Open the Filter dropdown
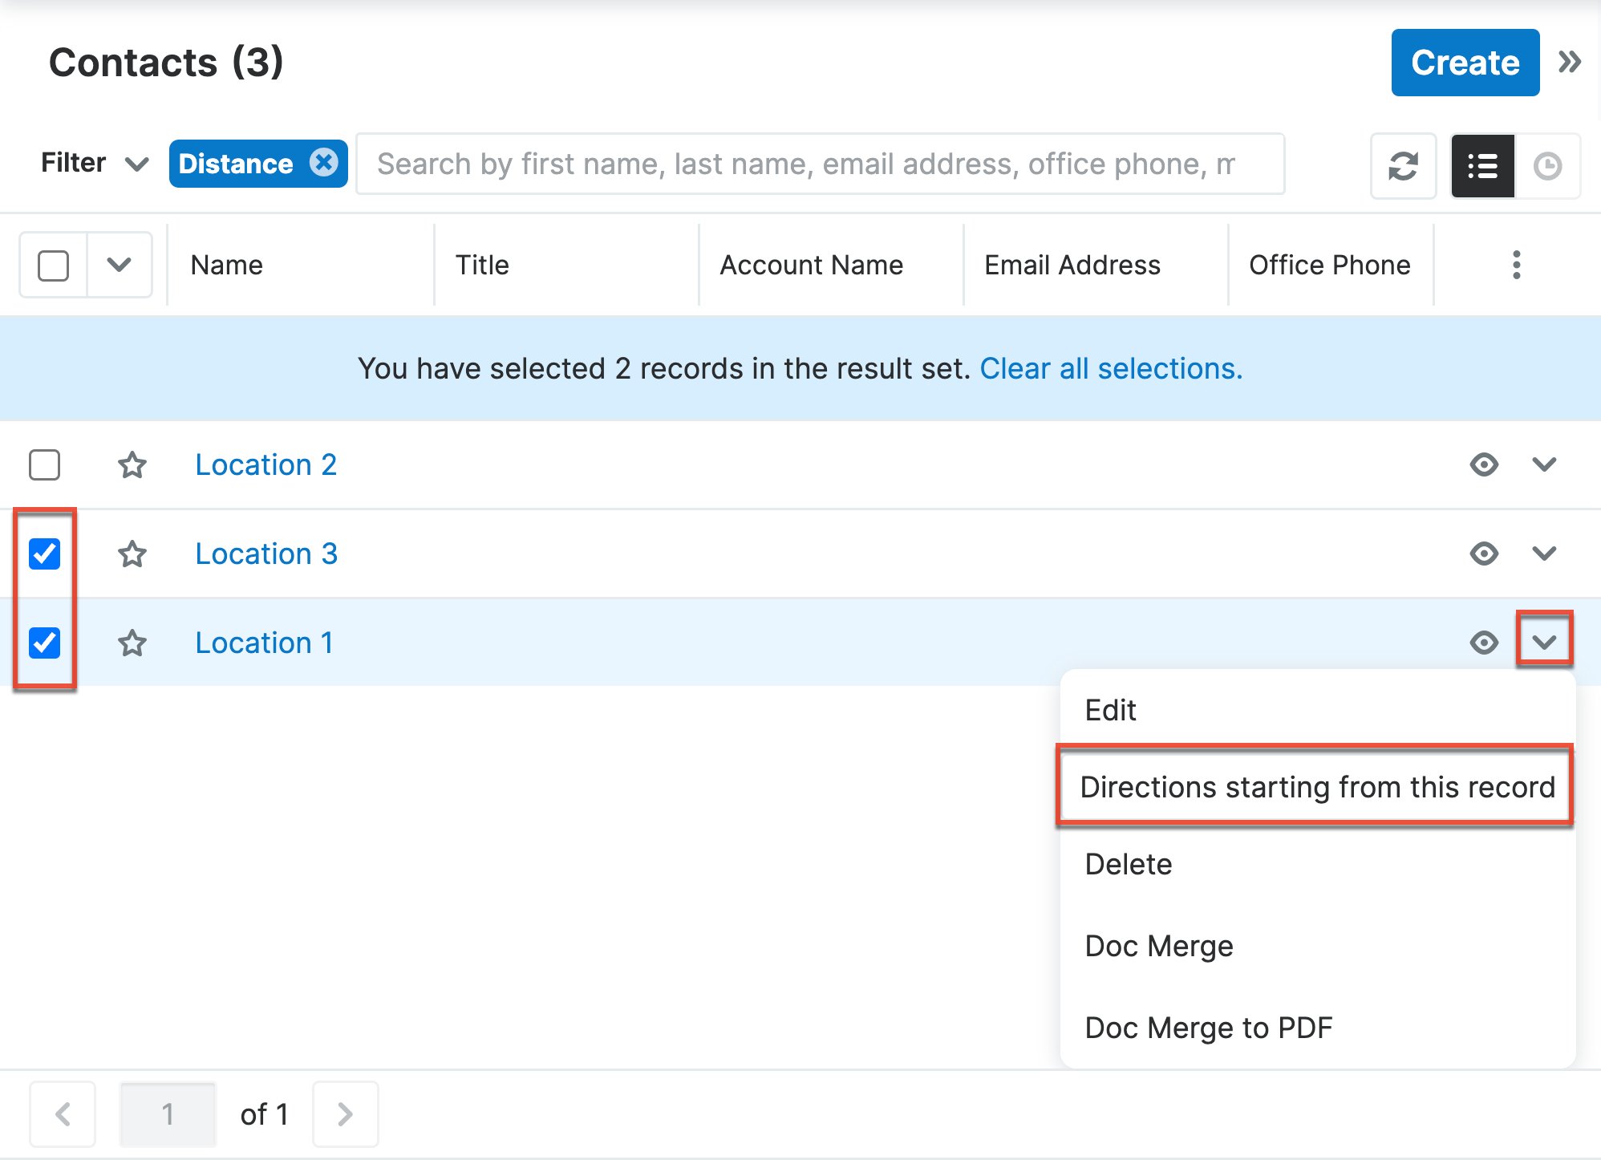The image size is (1601, 1160). [94, 164]
